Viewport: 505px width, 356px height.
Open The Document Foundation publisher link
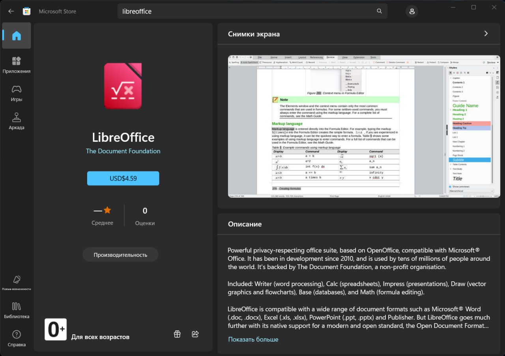coord(123,151)
